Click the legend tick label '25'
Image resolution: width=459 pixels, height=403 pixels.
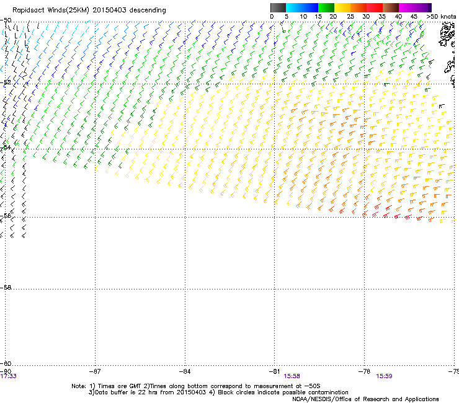pos(350,17)
